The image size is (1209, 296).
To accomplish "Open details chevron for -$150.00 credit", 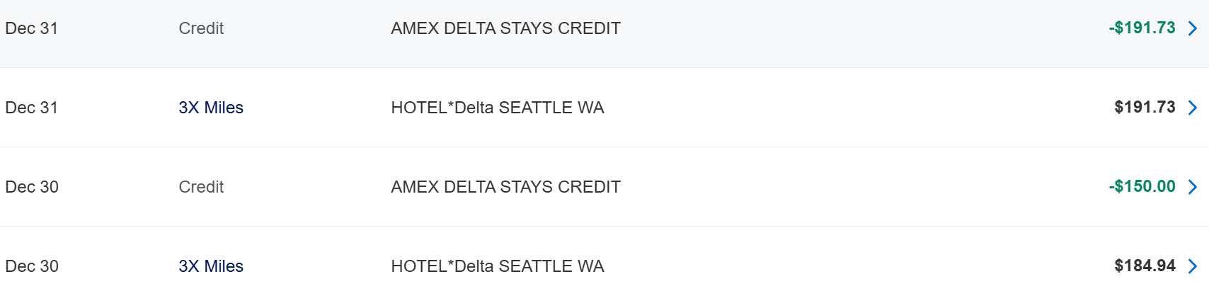I will tap(1193, 187).
